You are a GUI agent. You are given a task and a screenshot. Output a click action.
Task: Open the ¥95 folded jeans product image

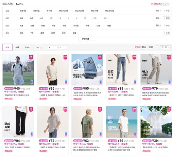click(87, 69)
